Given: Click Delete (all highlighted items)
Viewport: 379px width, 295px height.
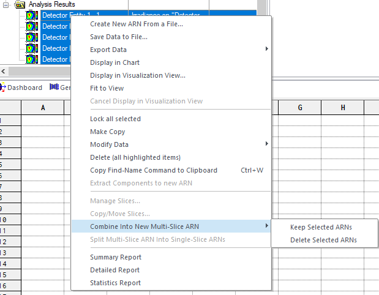Looking at the screenshot, I should pos(135,157).
